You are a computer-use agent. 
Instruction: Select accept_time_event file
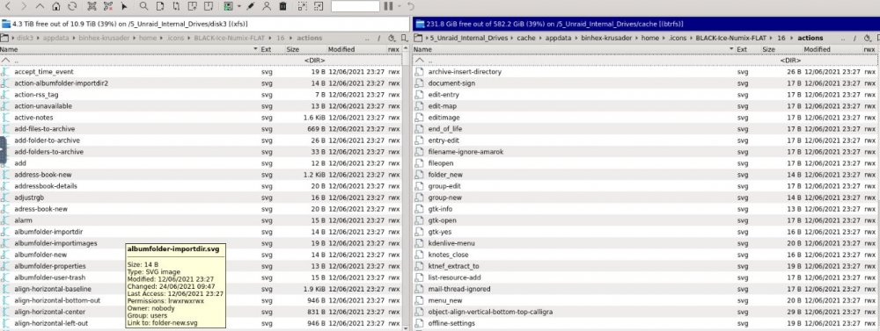pos(44,72)
